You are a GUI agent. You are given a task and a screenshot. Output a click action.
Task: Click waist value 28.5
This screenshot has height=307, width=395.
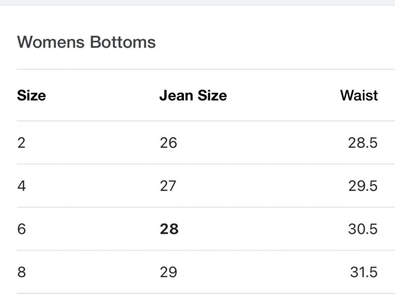363,143
